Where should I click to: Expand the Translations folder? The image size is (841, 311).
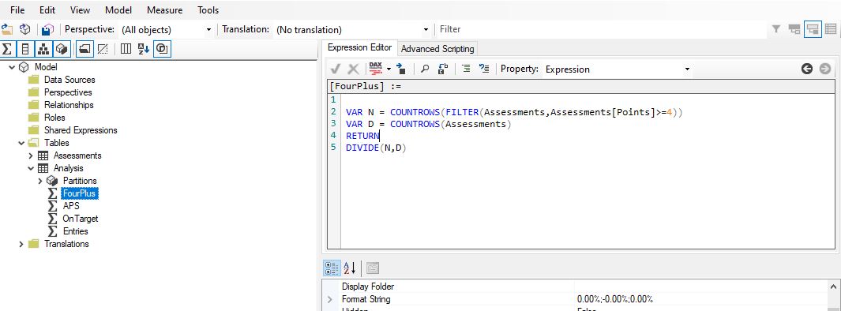21,244
